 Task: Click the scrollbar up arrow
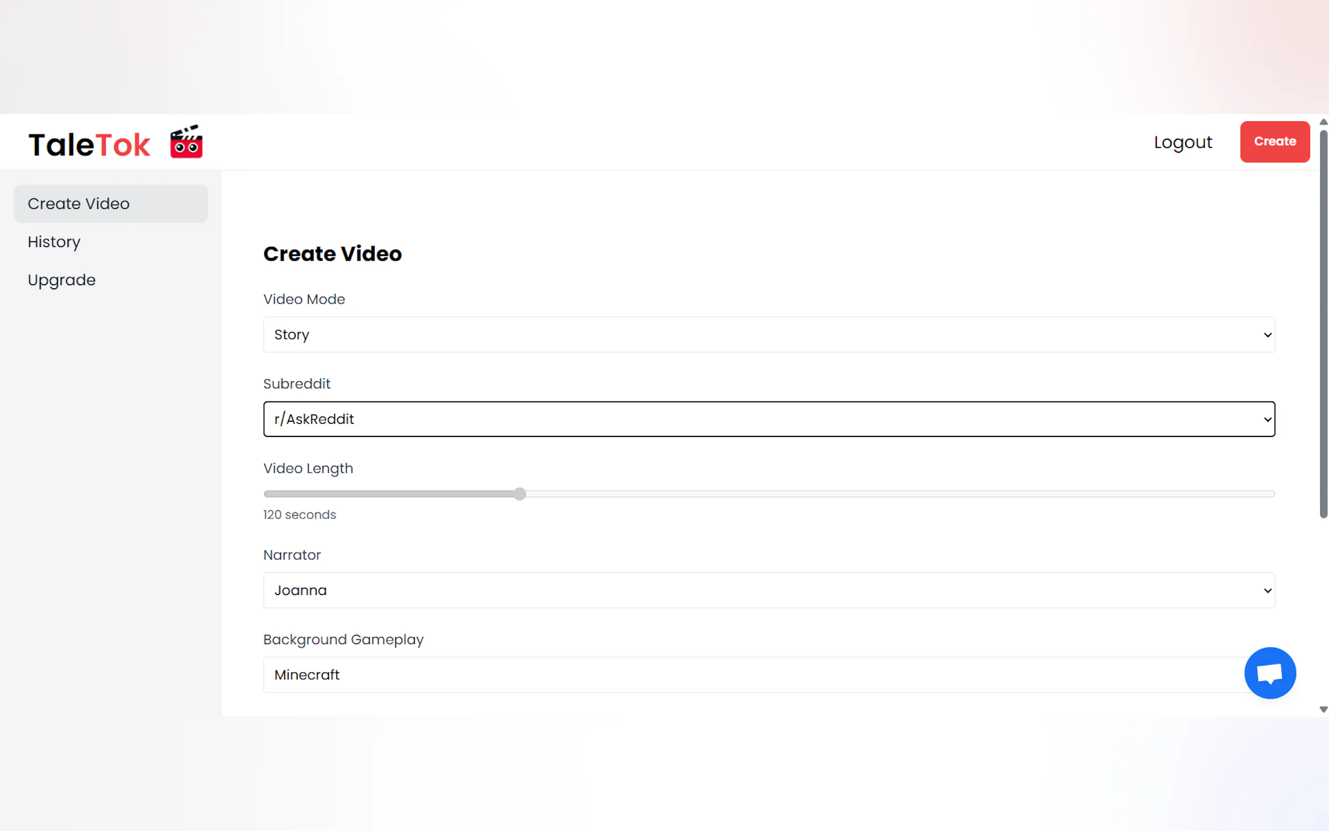point(1323,122)
